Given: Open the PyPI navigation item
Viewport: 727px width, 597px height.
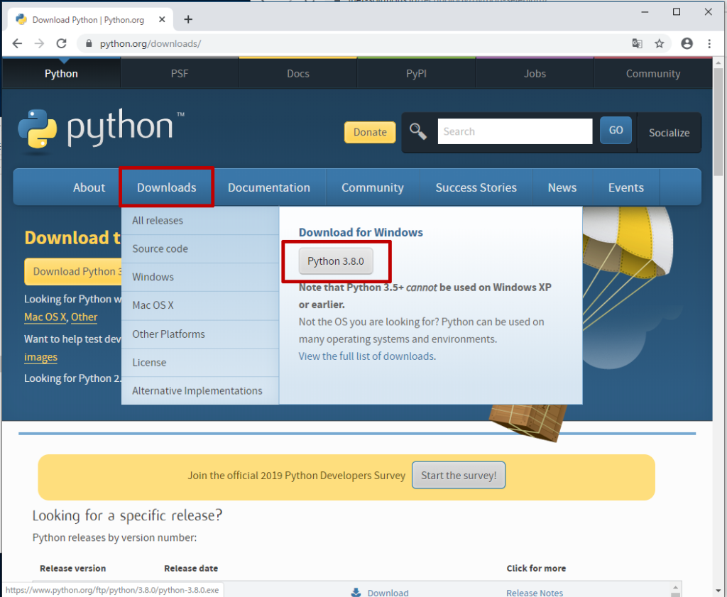Looking at the screenshot, I should click(415, 73).
